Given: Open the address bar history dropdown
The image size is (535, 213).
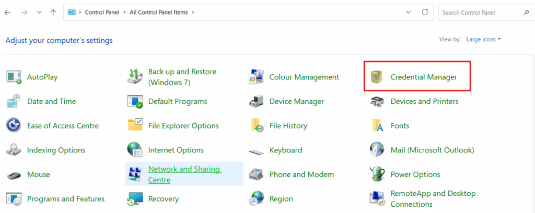Looking at the screenshot, I should tap(409, 13).
